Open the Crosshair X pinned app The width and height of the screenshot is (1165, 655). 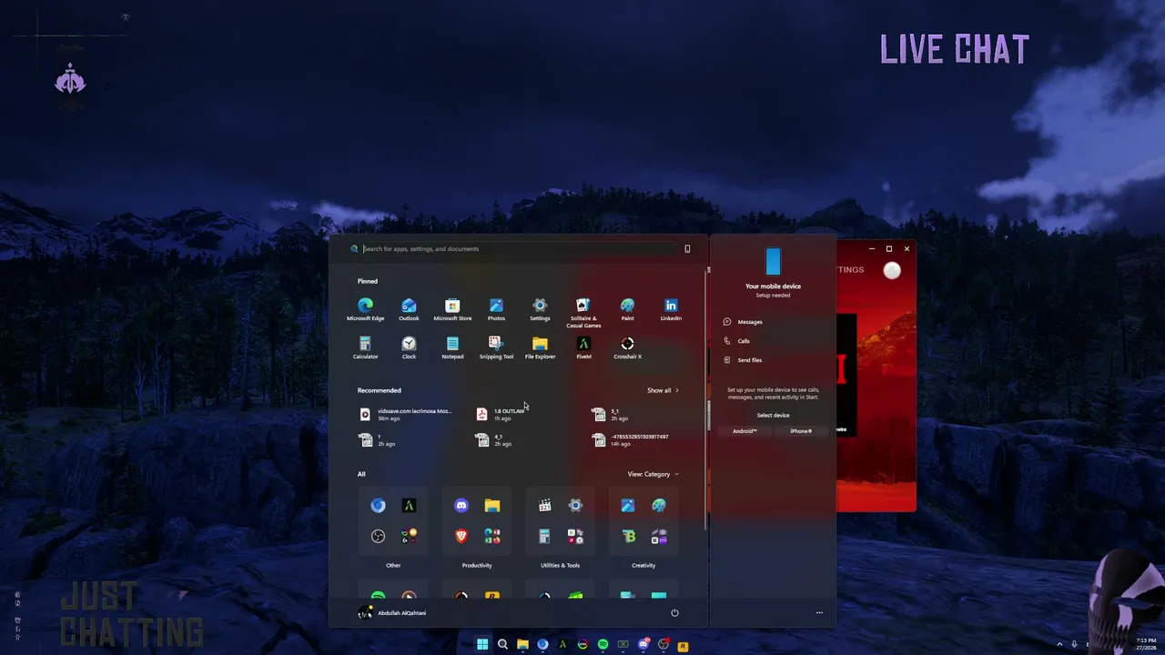coord(627,348)
